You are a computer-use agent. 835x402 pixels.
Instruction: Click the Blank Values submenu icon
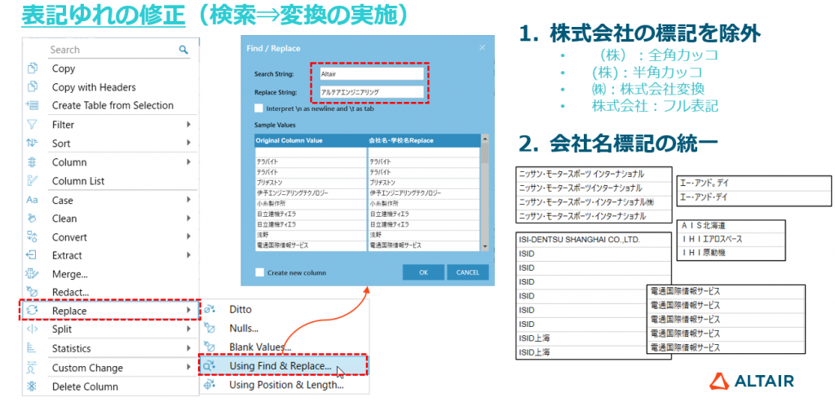[210, 347]
